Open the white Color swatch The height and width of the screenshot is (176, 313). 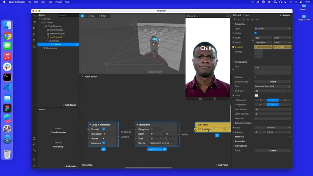click(x=256, y=96)
